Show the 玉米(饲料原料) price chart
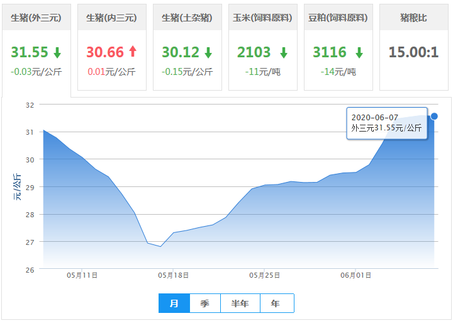 coord(262,18)
